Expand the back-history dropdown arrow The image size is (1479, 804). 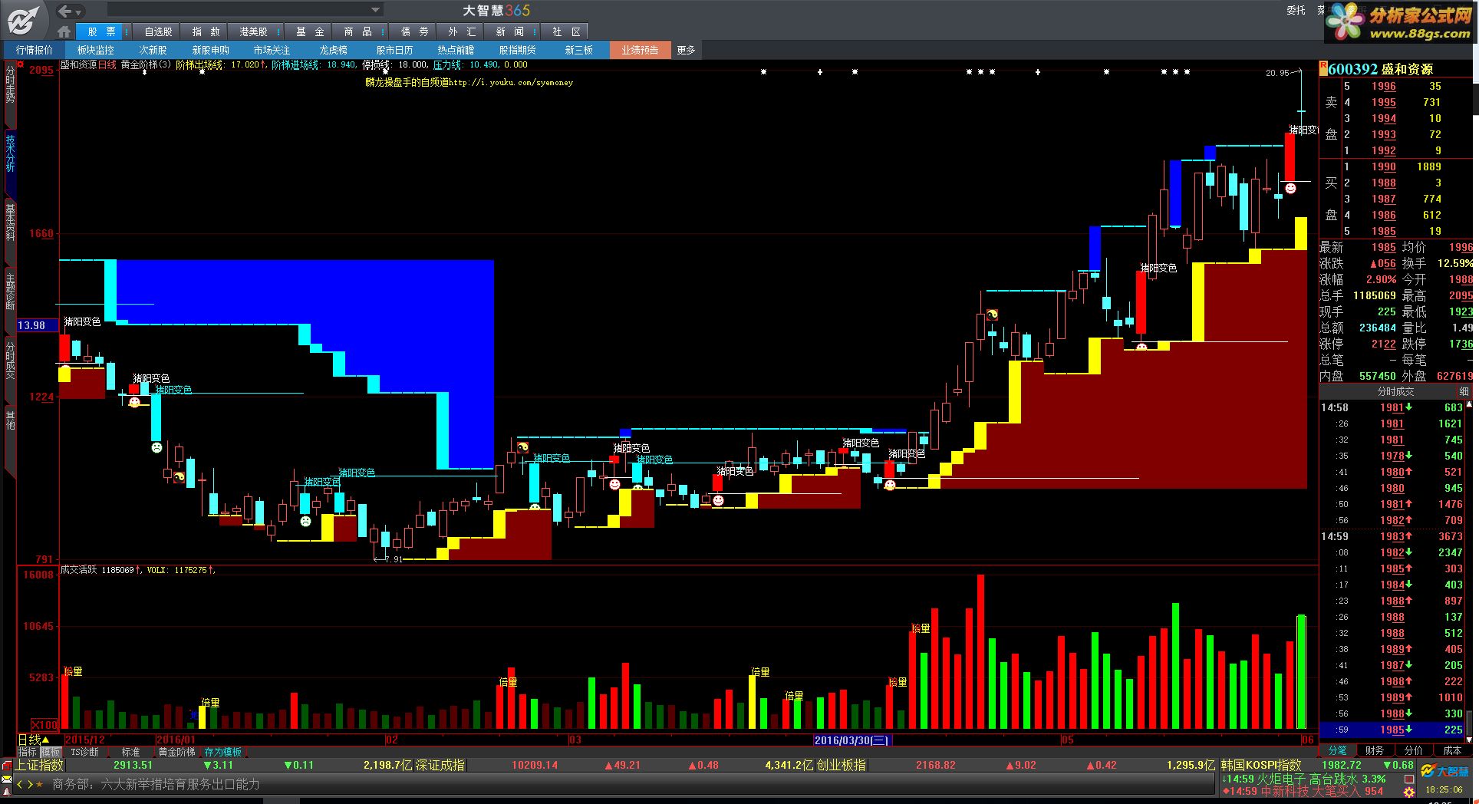pyautogui.click(x=79, y=12)
